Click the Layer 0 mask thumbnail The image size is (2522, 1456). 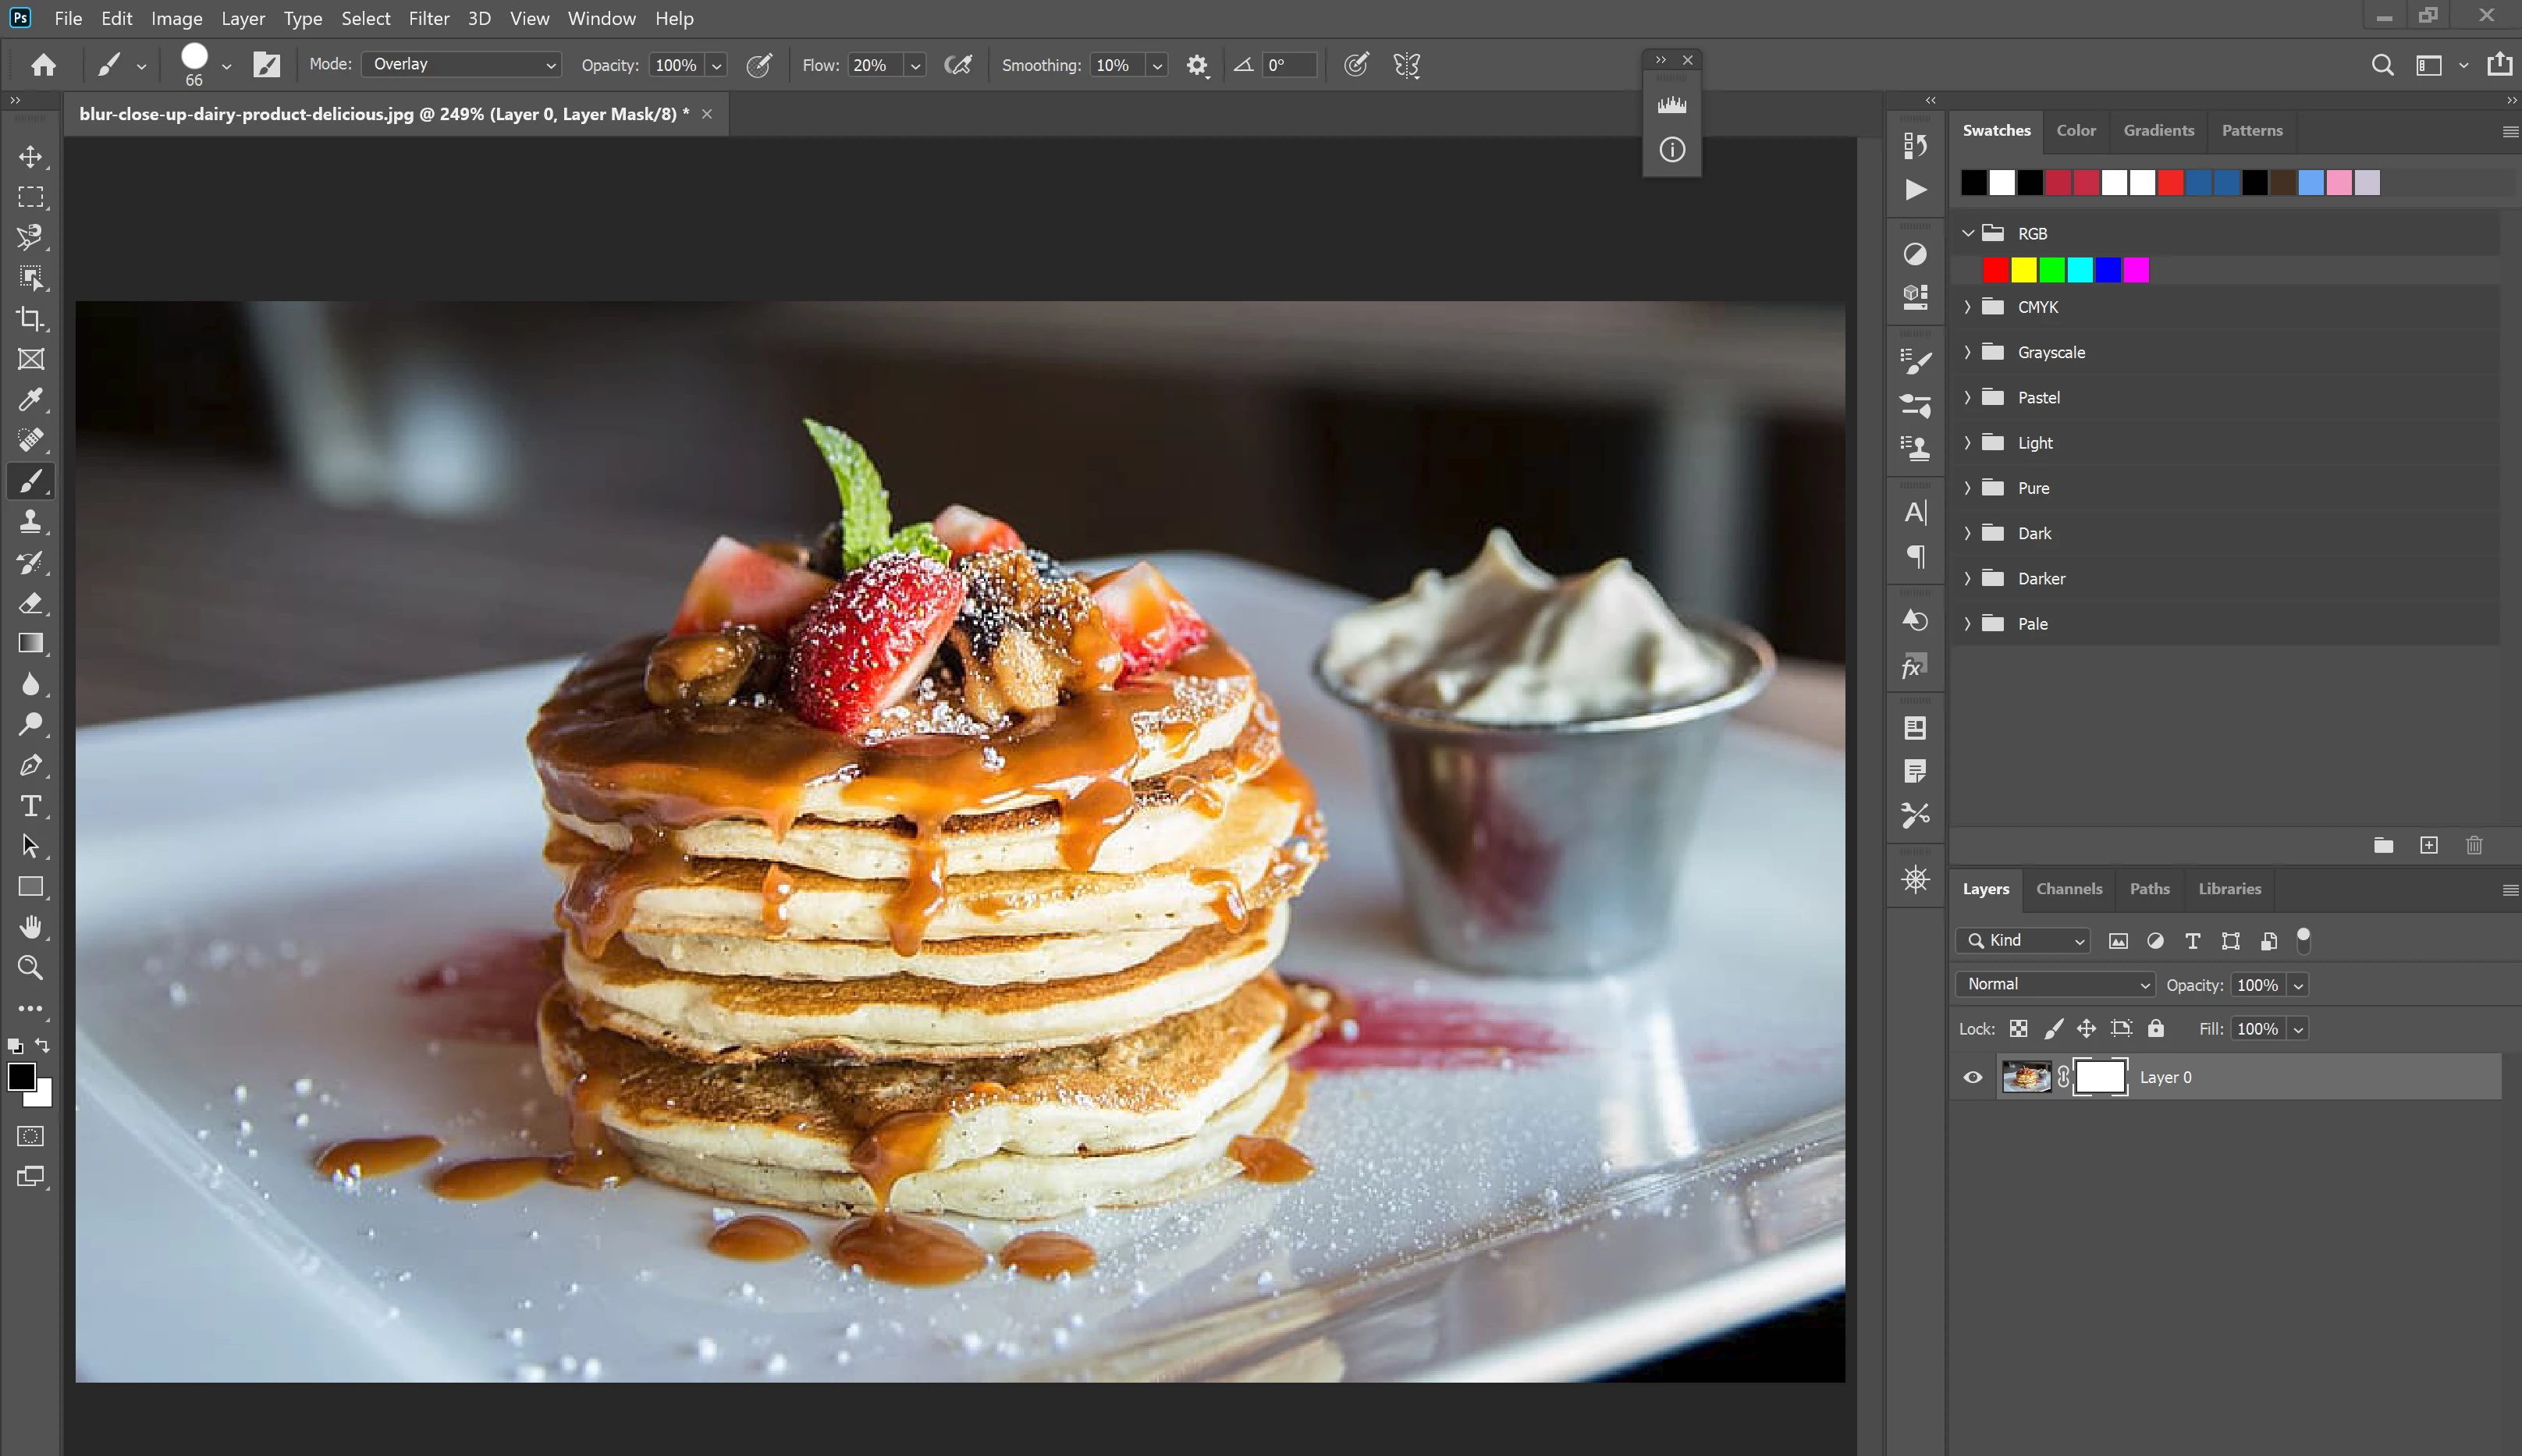[2100, 1077]
